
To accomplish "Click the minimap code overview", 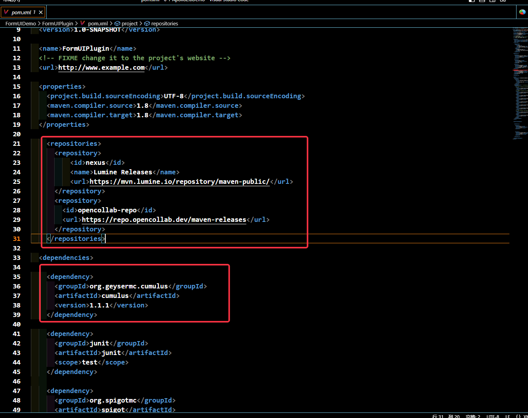I will (520, 83).
